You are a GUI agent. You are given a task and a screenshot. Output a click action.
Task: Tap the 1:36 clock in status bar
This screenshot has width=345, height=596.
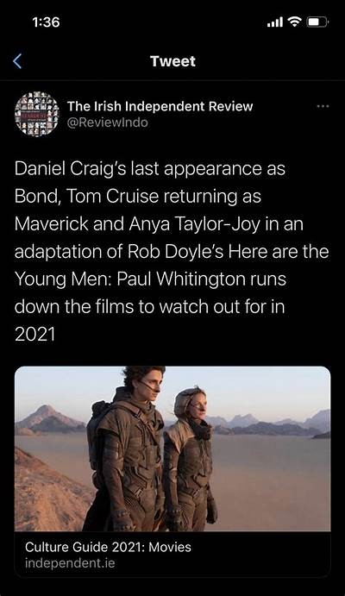click(46, 22)
